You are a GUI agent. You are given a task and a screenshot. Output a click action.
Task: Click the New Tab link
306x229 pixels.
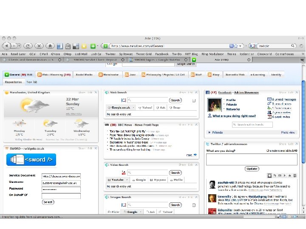[32, 82]
